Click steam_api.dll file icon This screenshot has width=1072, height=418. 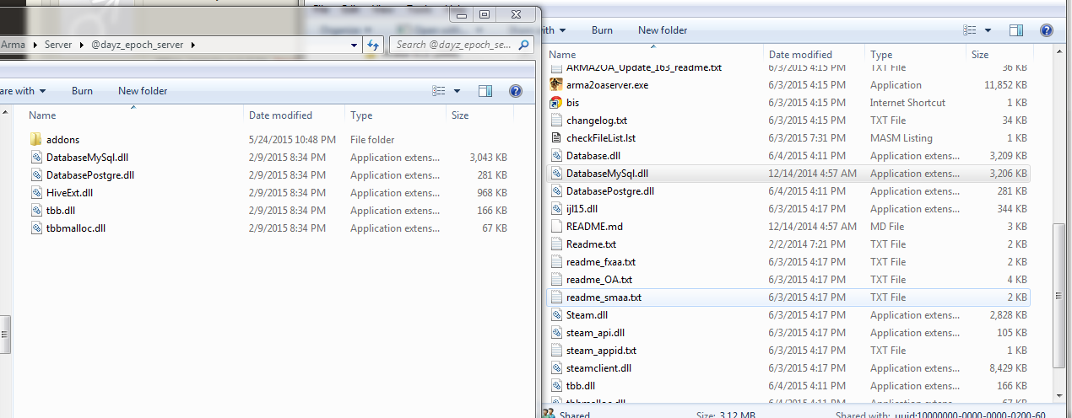pyautogui.click(x=555, y=333)
